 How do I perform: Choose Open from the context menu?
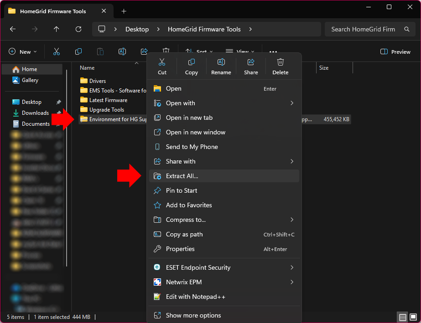224,88
